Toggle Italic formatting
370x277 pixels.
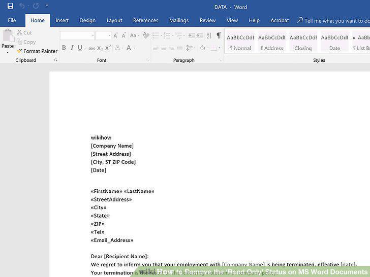[x=72, y=48]
